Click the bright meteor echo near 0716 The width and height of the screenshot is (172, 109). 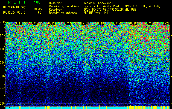tap(99, 92)
